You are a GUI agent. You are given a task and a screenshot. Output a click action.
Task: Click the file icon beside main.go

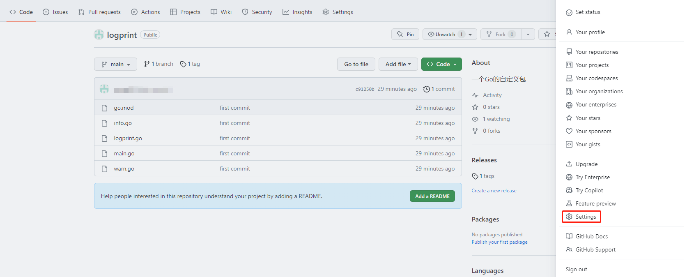coord(104,153)
